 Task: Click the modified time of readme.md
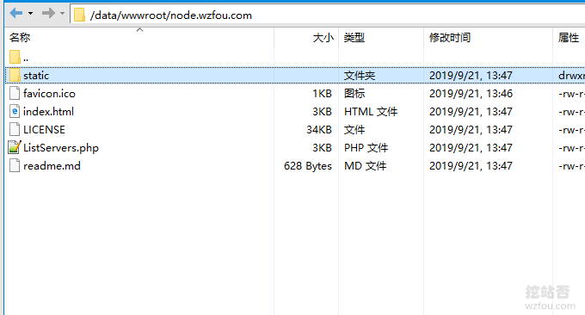[x=471, y=166]
